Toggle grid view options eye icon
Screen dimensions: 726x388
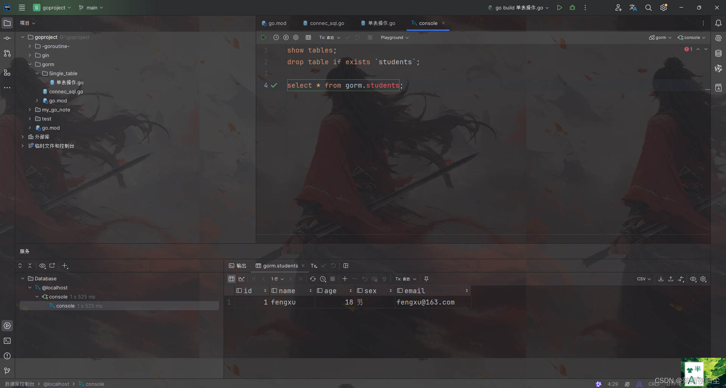693,279
